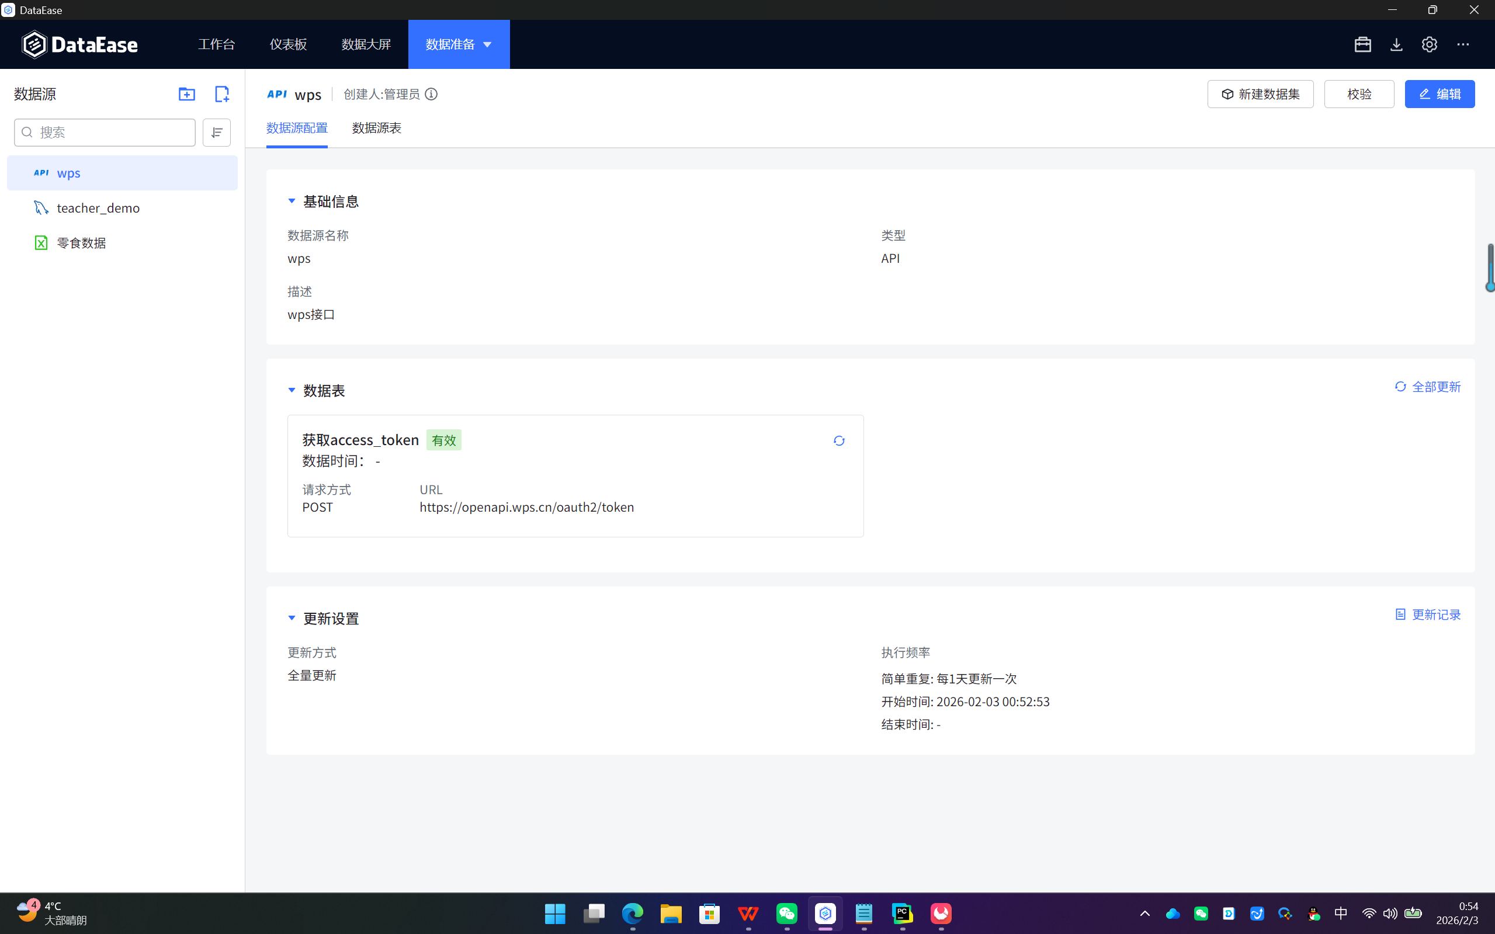The image size is (1495, 934).
Task: Click the new datasource document icon
Action: (x=221, y=94)
